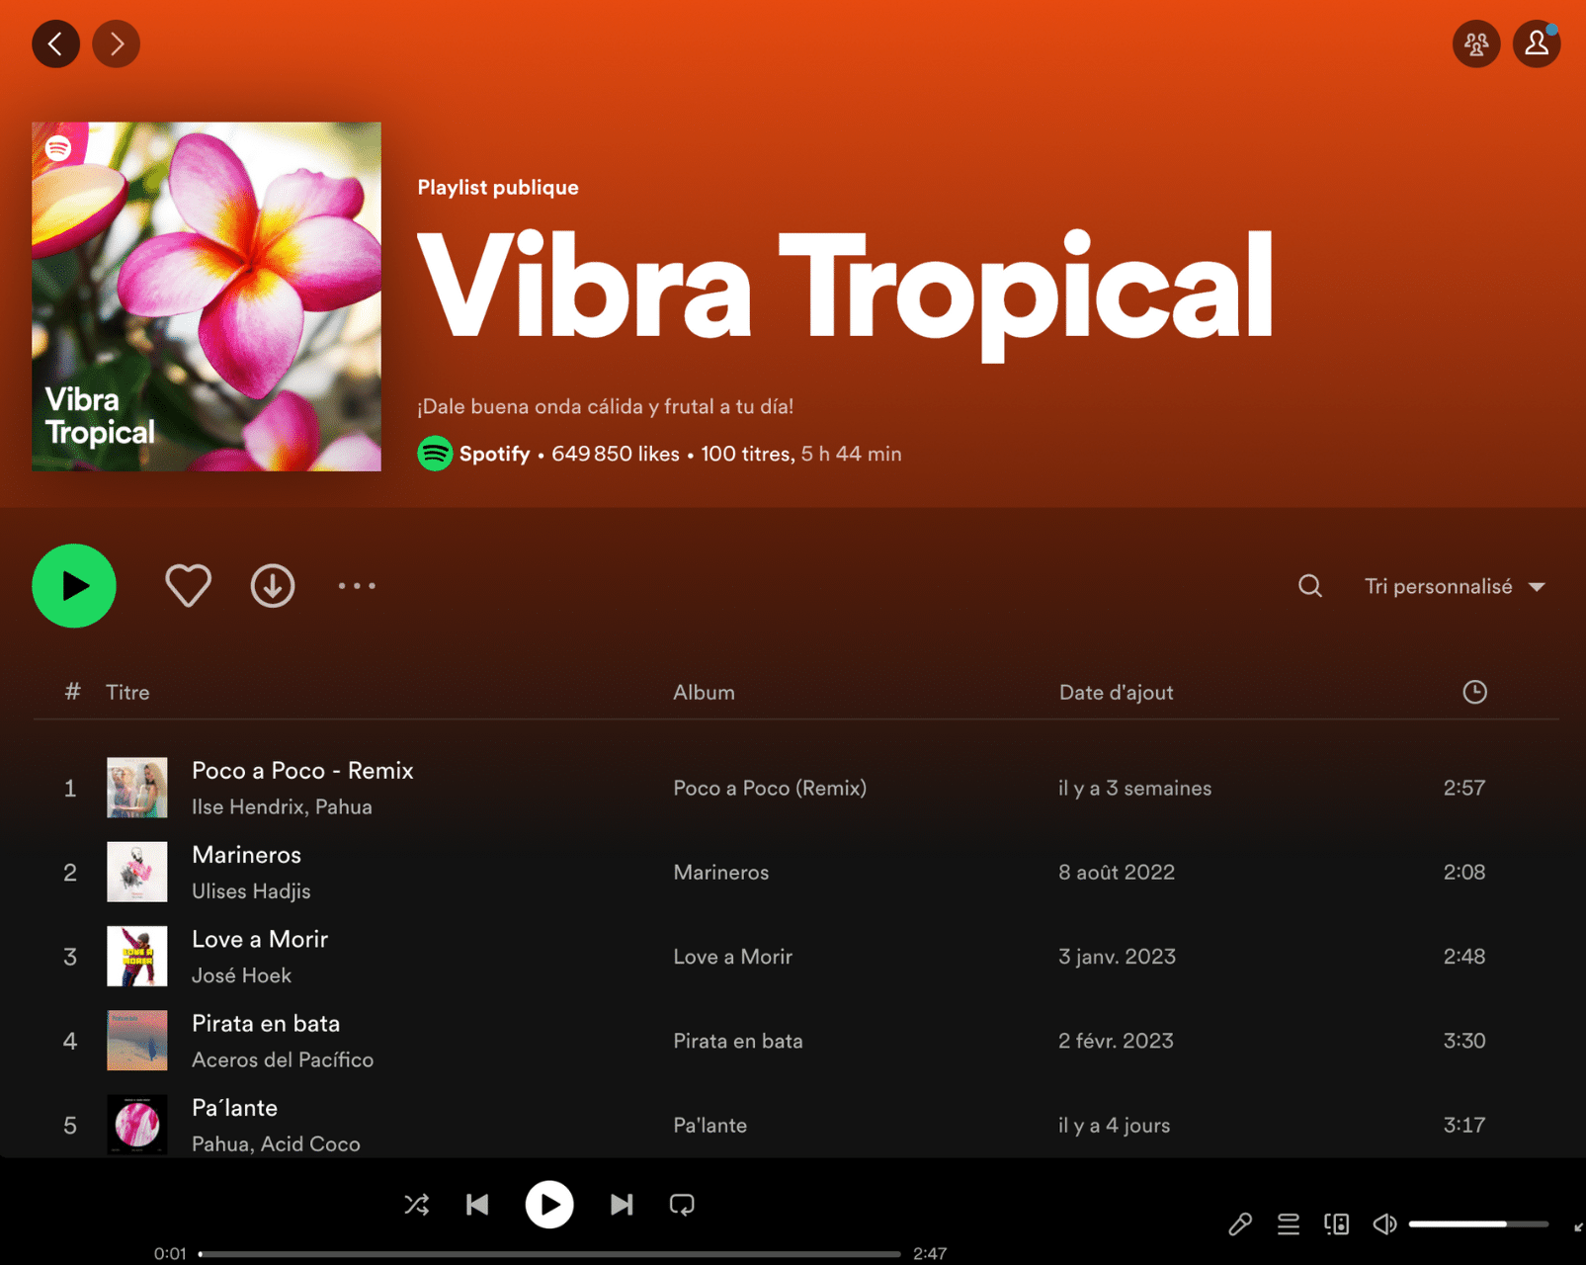Download the playlist with the arrow icon

point(273,586)
